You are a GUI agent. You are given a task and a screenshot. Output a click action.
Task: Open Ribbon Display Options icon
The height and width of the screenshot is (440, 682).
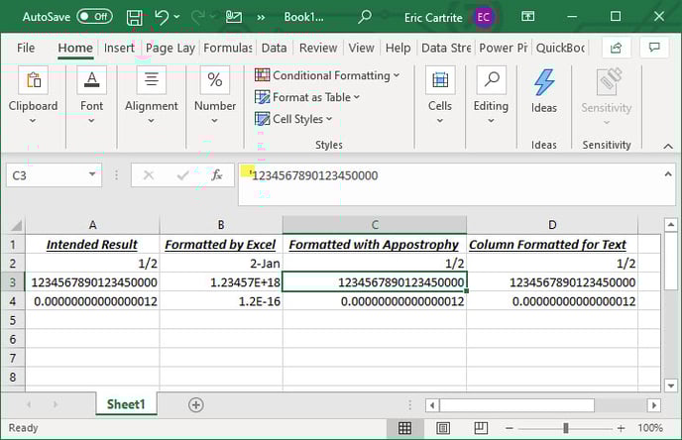[528, 17]
